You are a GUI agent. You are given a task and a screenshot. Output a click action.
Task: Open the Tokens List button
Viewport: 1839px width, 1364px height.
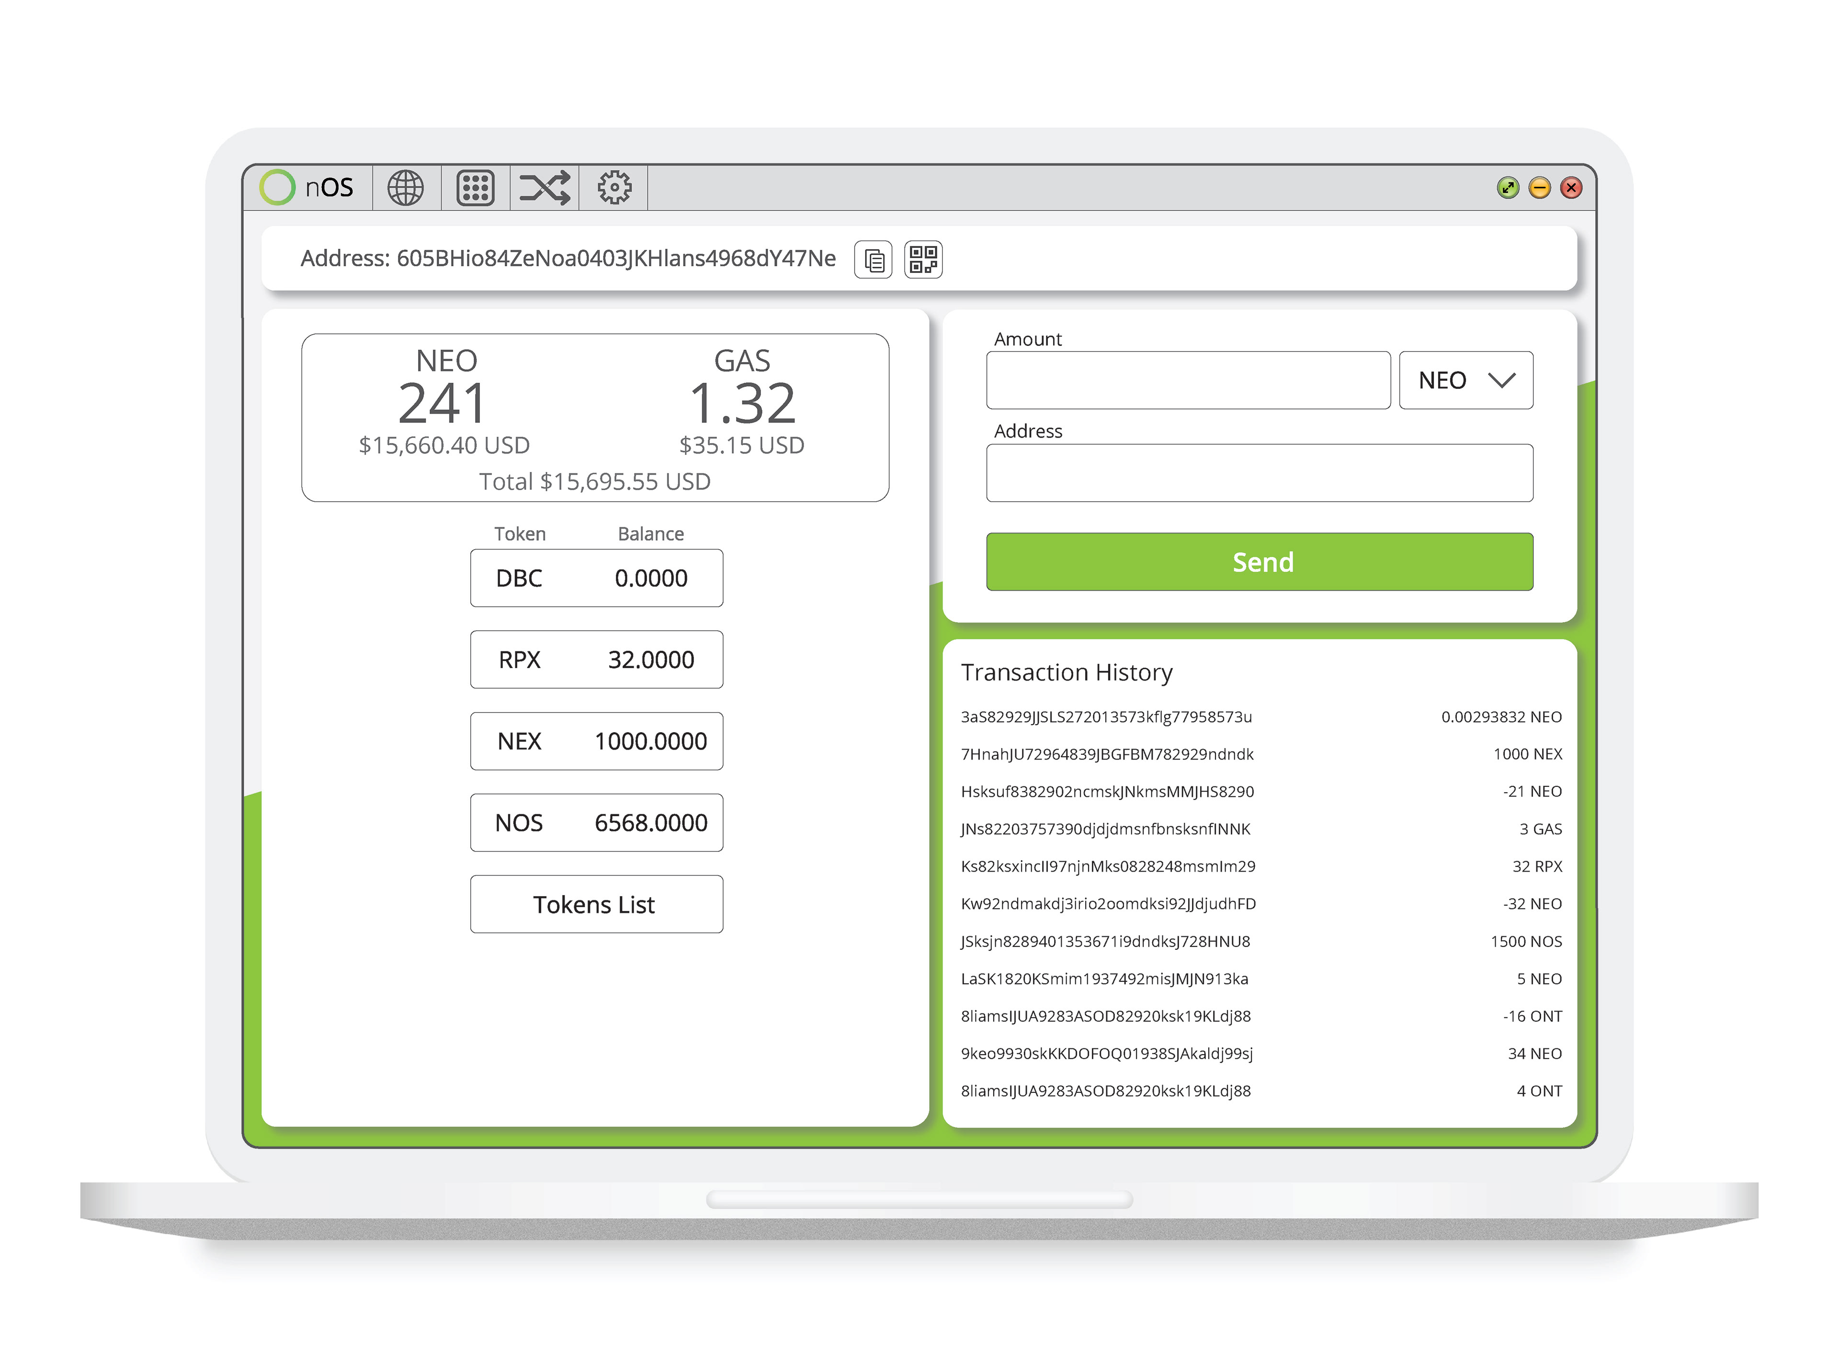tap(596, 904)
